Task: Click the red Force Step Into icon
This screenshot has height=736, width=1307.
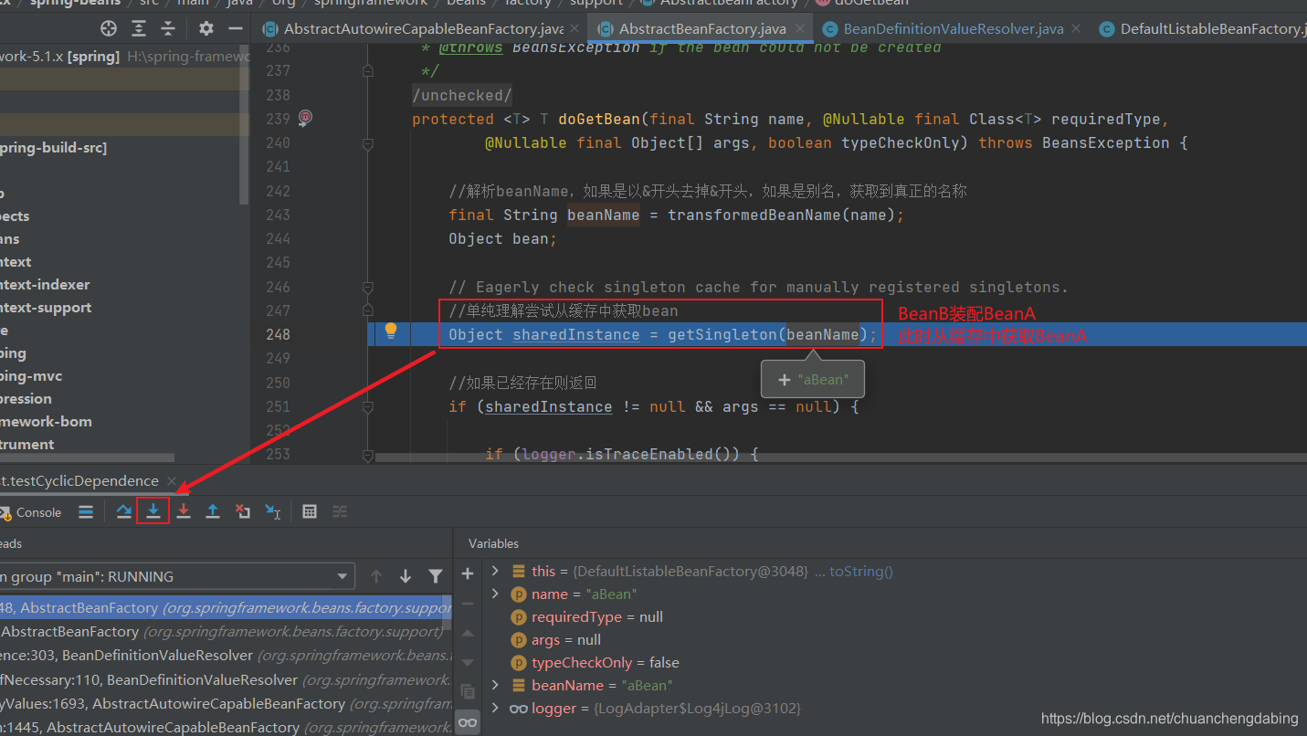Action: 184,511
